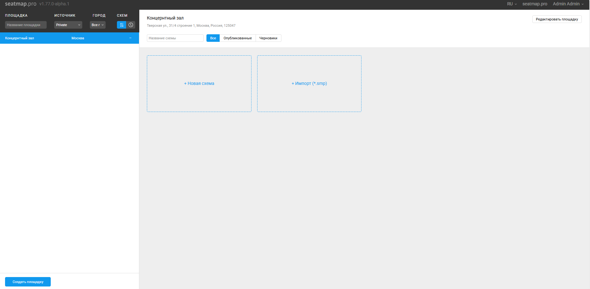Click Создать площадку button
Image resolution: width=590 pixels, height=289 pixels.
tap(28, 282)
